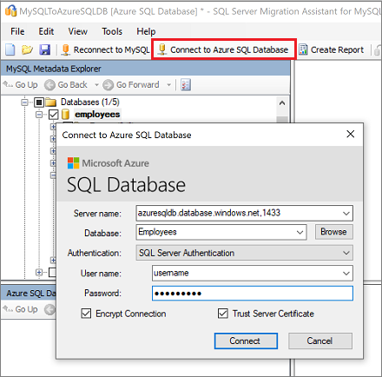Screen dimensions: 382x377
Task: Click the New Project icon in toolbar
Action: [x=10, y=50]
